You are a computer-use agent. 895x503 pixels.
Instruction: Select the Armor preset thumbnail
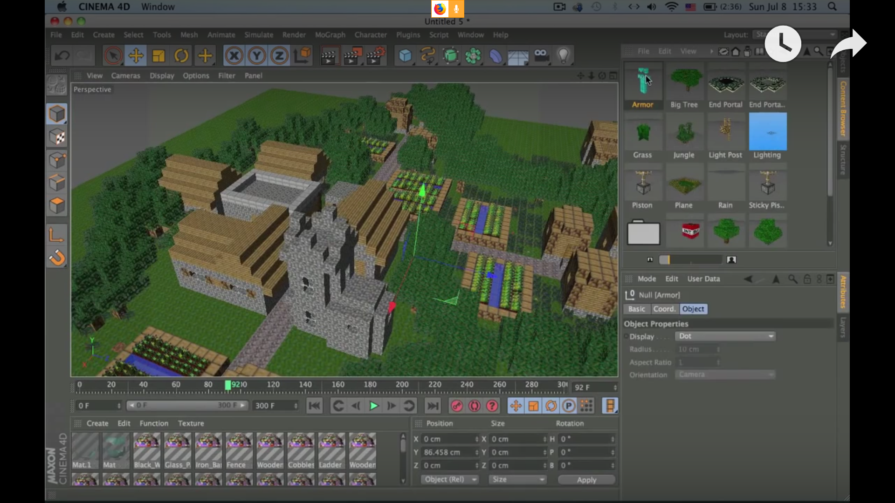pyautogui.click(x=643, y=86)
